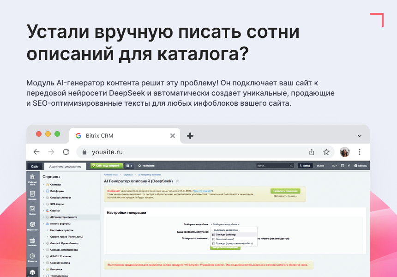Open Goodsol Booking tree item
The image size is (397, 277).
click(60, 263)
